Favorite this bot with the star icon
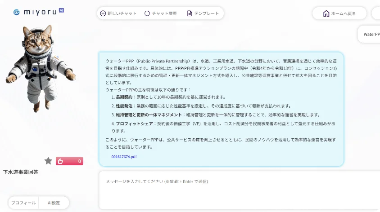The height and width of the screenshot is (212, 380). pyautogui.click(x=48, y=161)
